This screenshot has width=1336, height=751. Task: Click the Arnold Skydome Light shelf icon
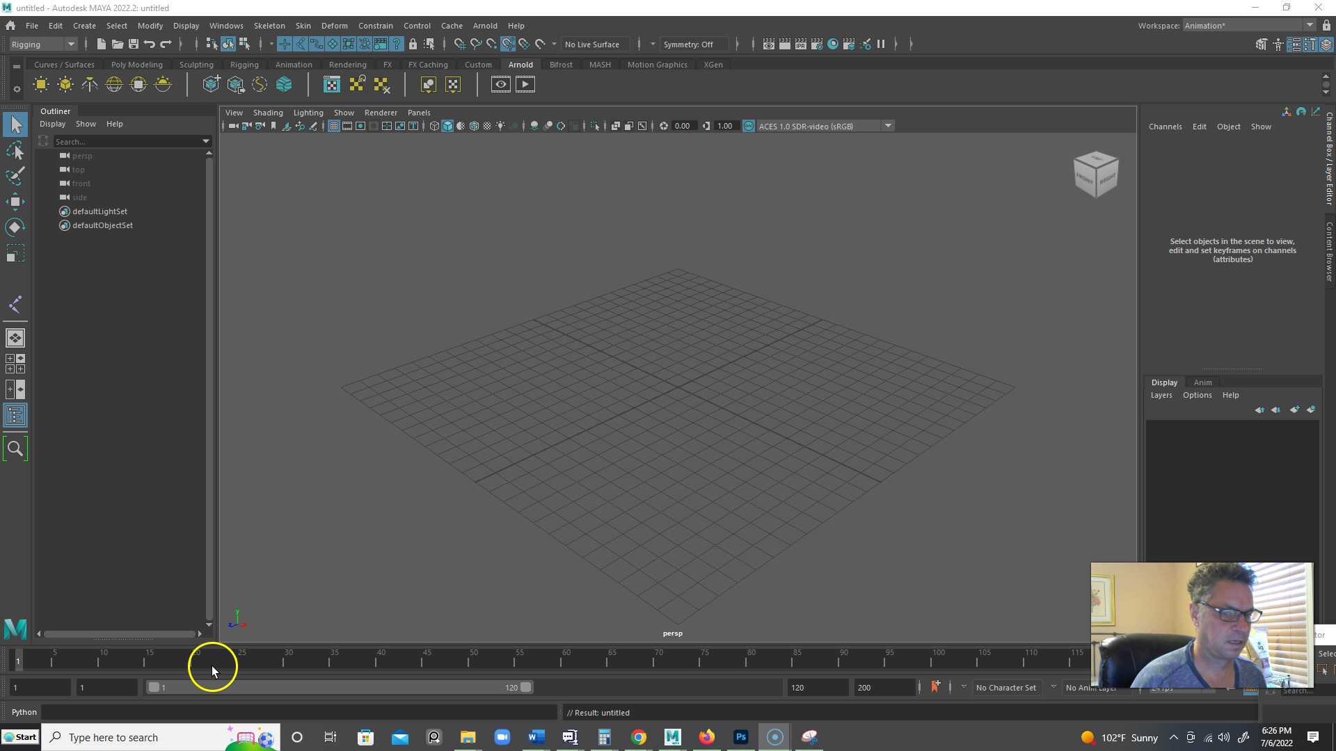click(114, 85)
